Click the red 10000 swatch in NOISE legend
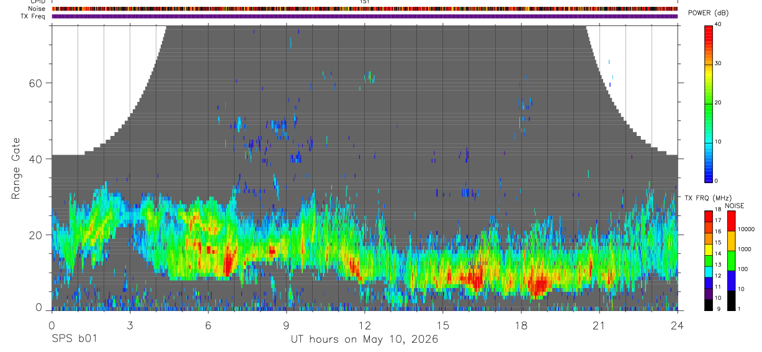 [730, 221]
